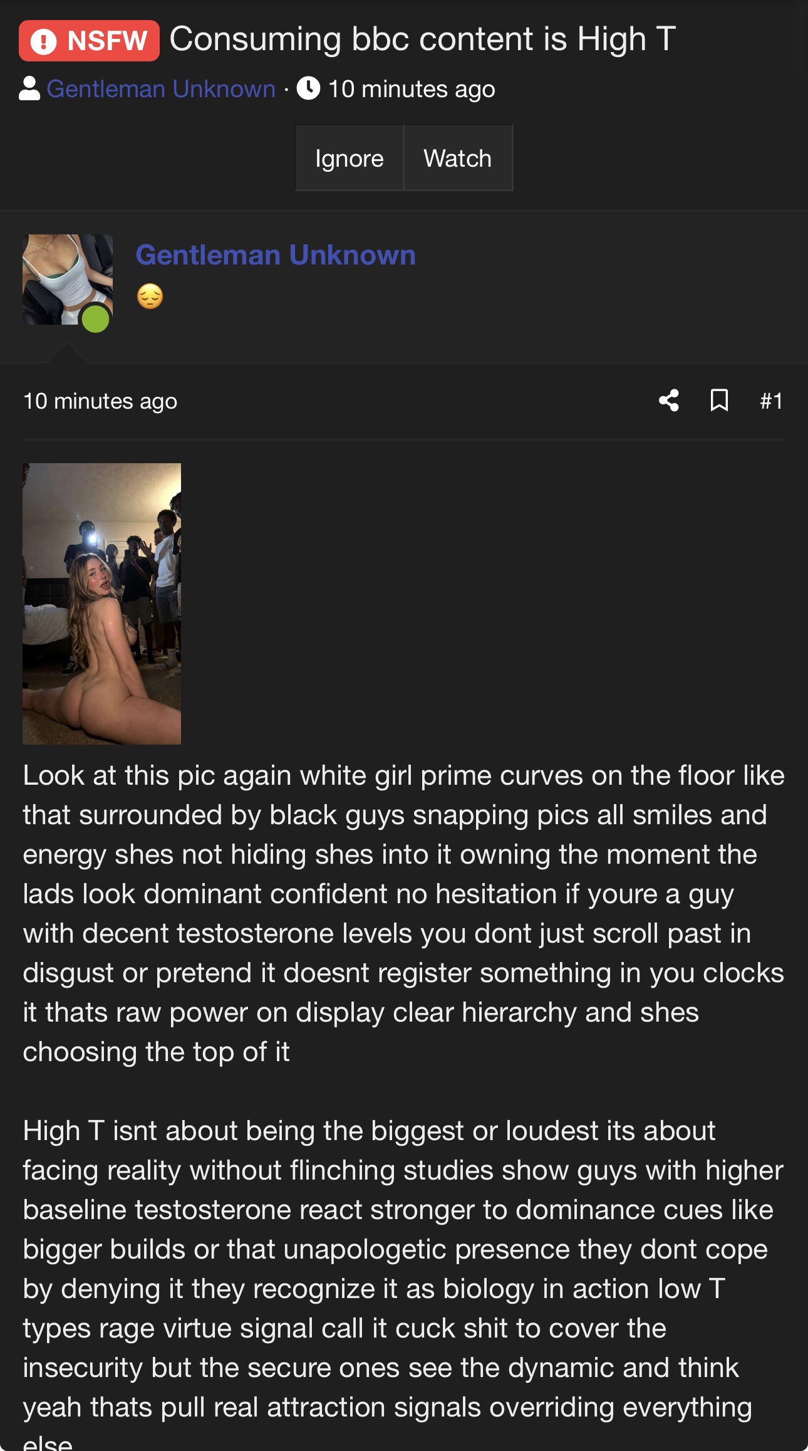Click the share icon on post #1
Viewport: 808px width, 1451px height.
point(668,401)
